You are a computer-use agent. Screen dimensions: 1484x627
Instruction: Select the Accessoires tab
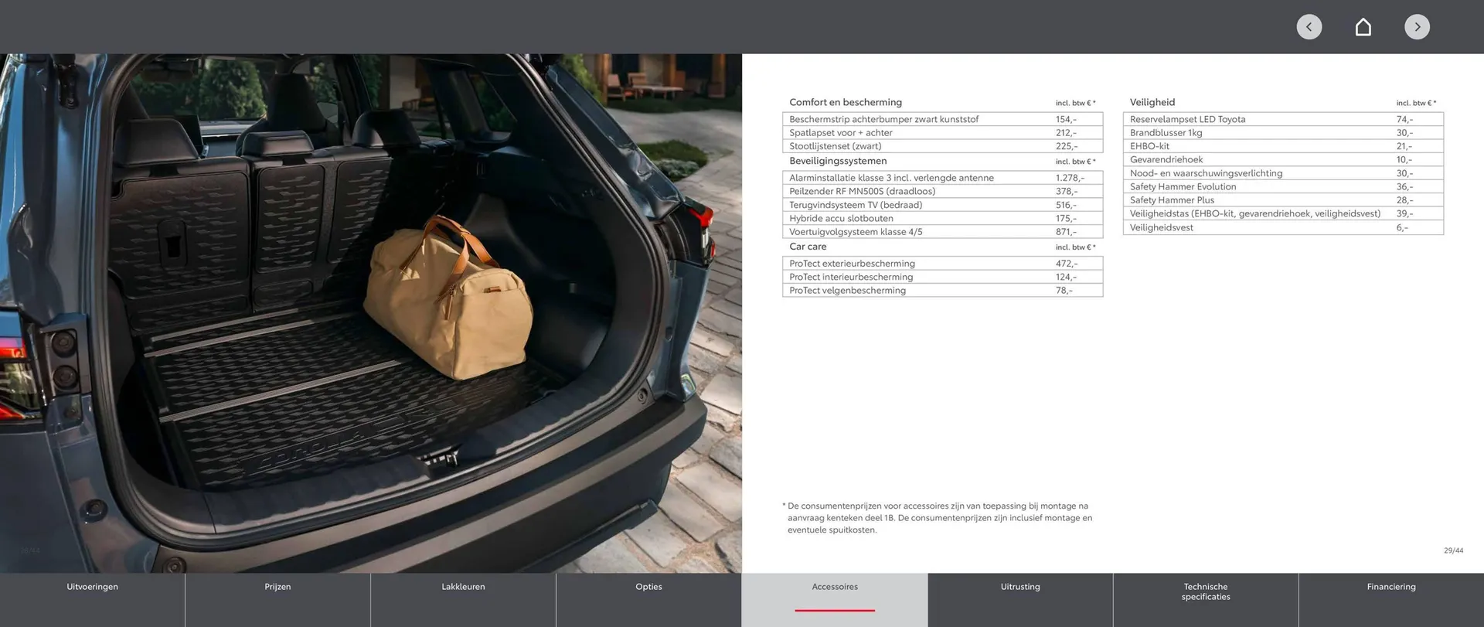click(x=835, y=600)
